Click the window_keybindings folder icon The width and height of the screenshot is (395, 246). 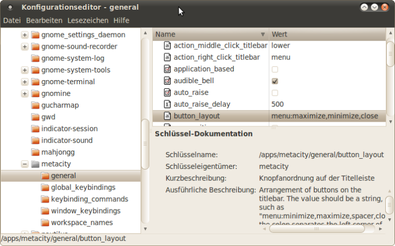(45, 211)
